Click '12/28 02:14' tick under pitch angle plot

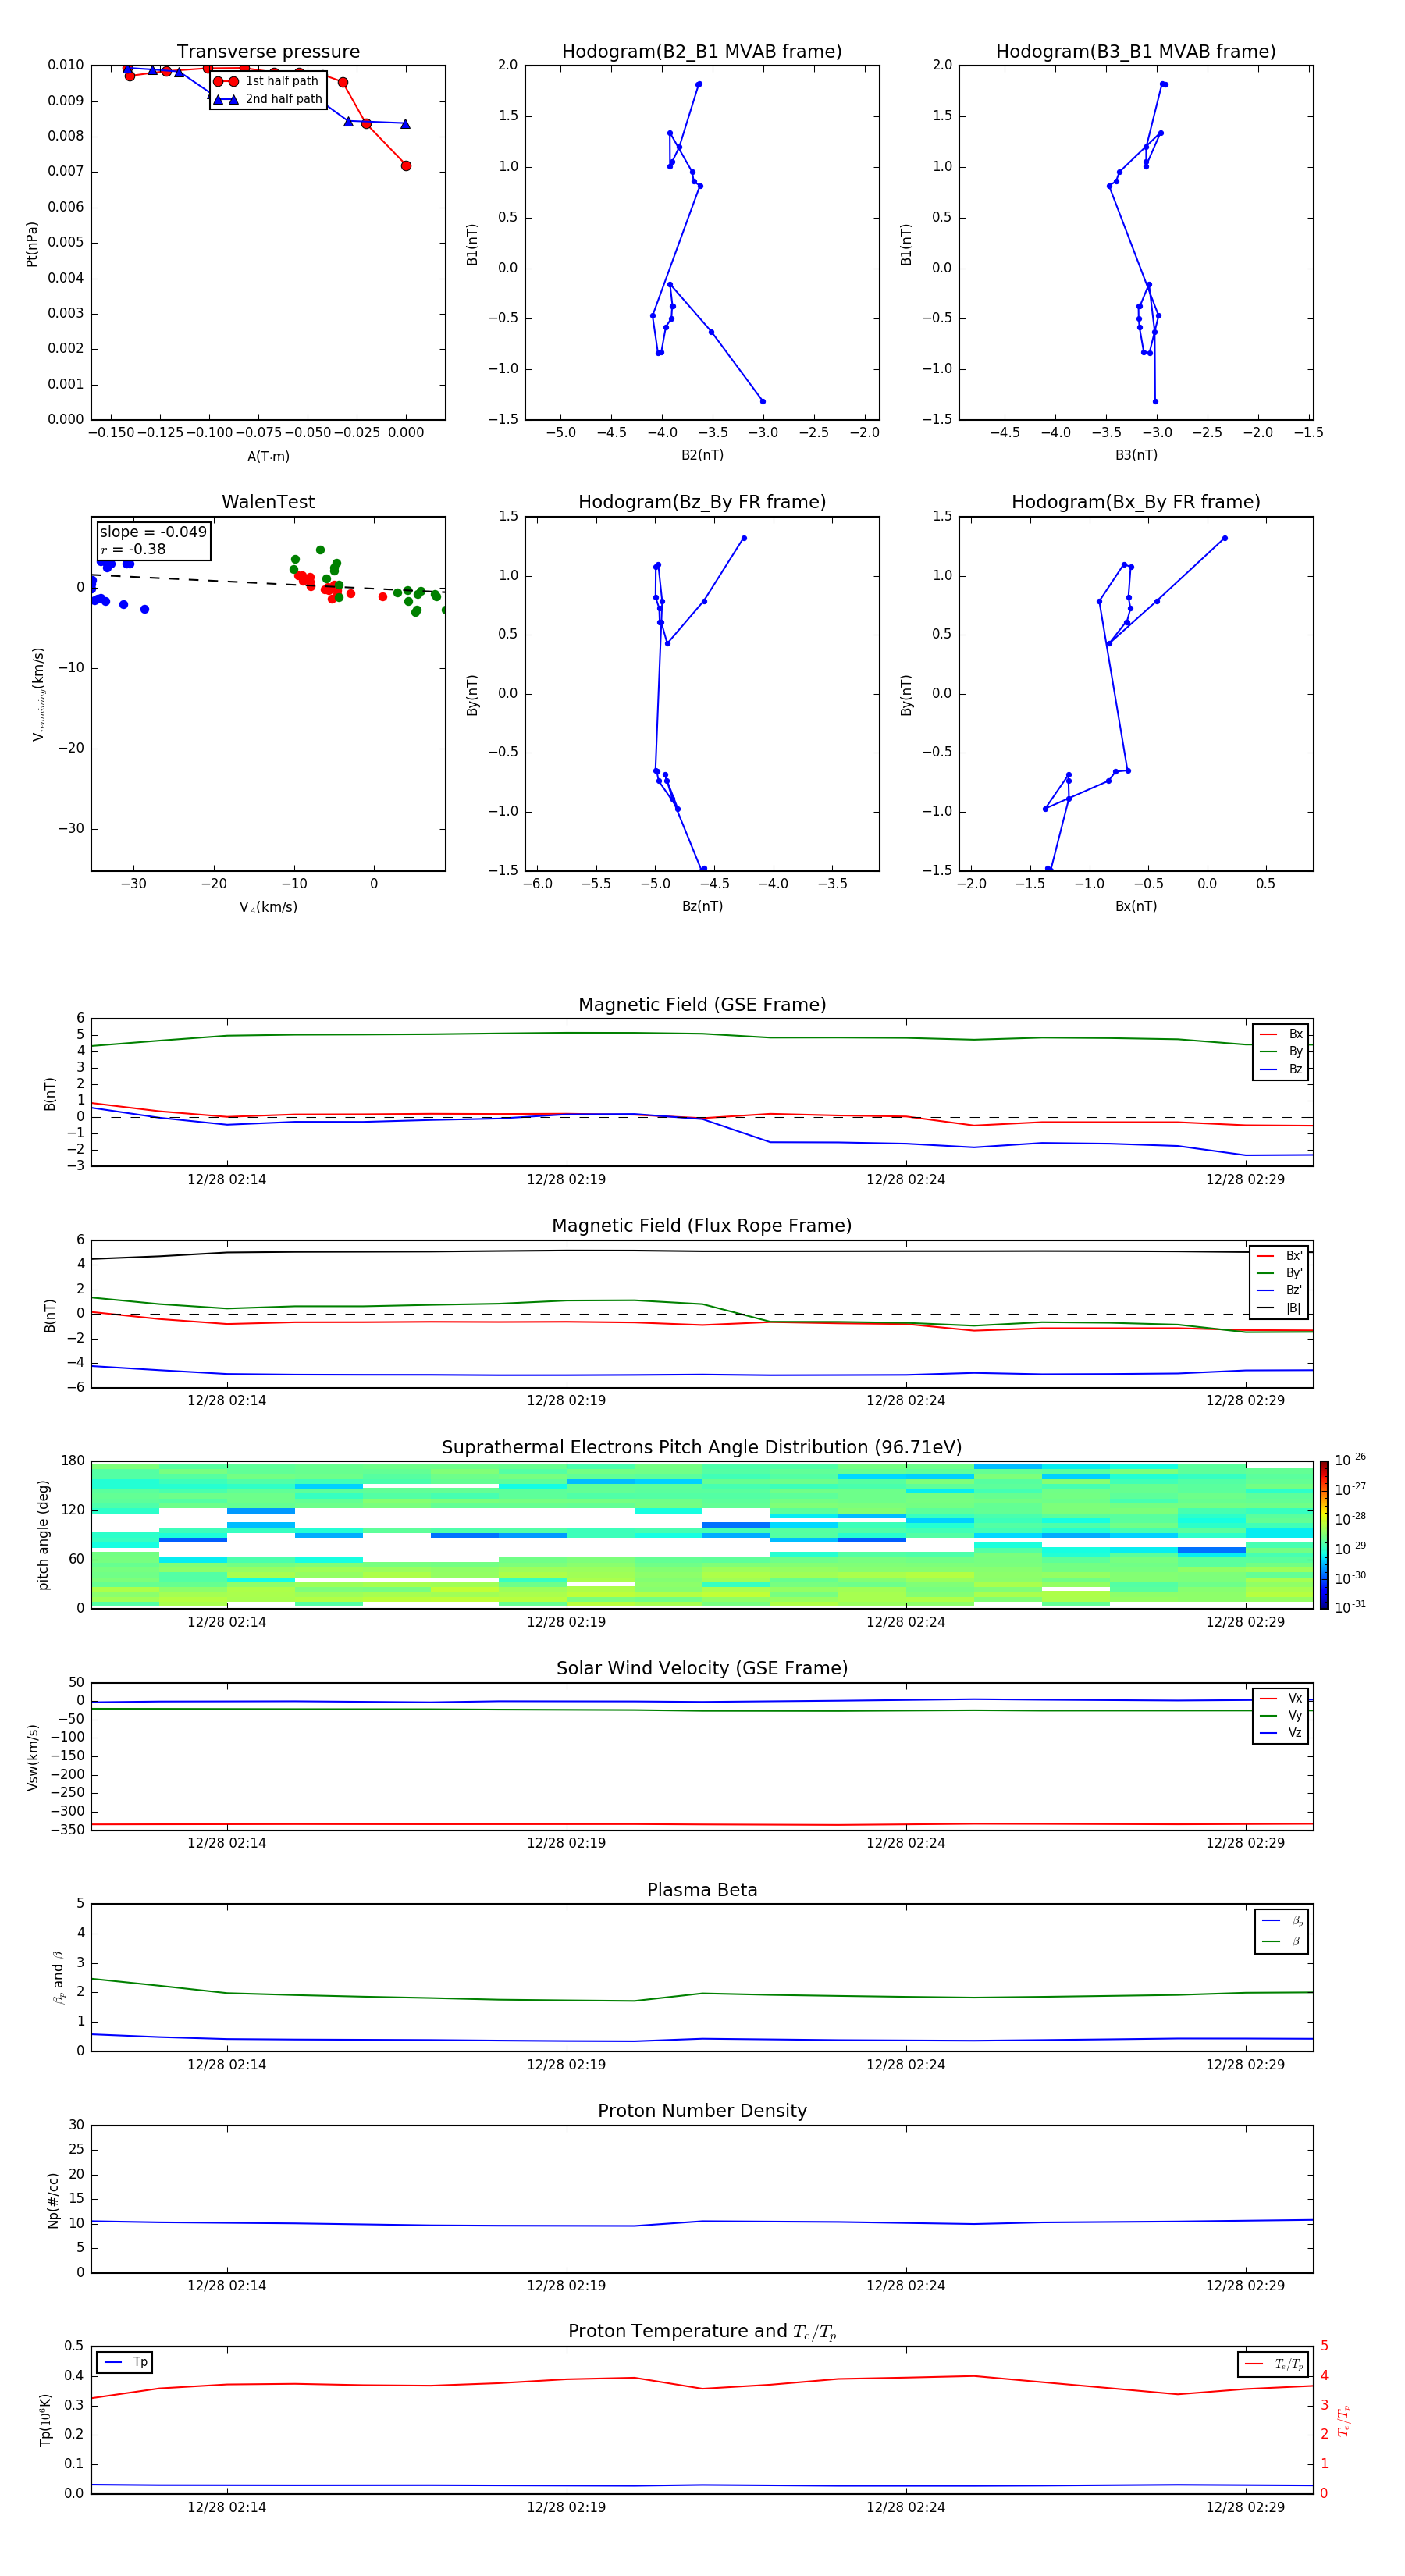click(227, 1622)
